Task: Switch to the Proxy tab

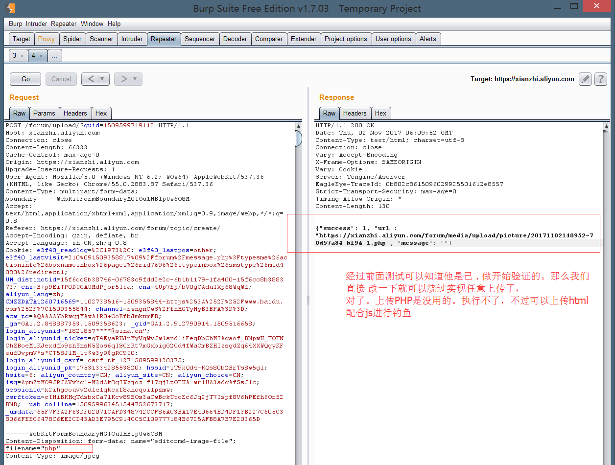Action: [x=47, y=39]
